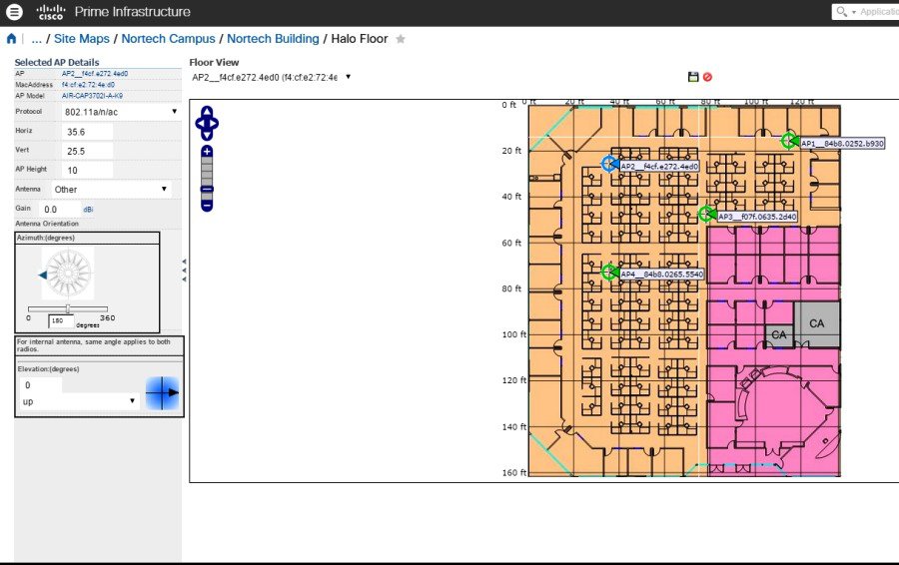Image resolution: width=899 pixels, height=565 pixels.
Task: Expand the '...' breadcrumb ellipsis
Action: click(x=36, y=38)
